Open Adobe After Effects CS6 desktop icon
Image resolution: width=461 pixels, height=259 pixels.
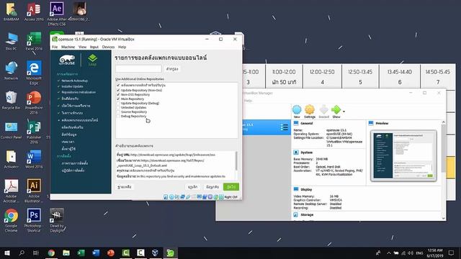(x=57, y=14)
